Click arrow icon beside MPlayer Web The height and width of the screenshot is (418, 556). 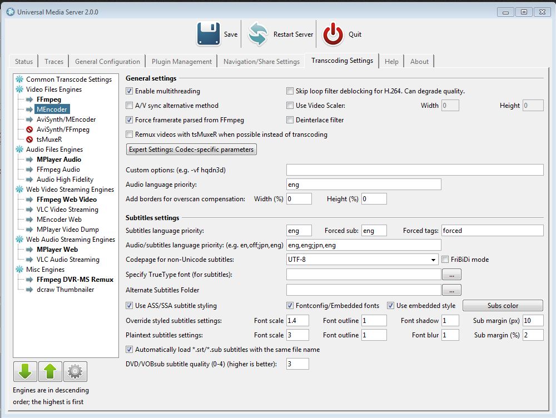click(x=30, y=250)
